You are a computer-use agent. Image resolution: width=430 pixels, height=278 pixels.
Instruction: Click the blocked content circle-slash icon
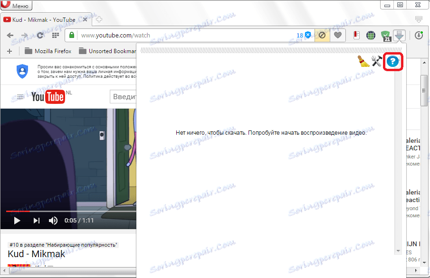tap(322, 35)
